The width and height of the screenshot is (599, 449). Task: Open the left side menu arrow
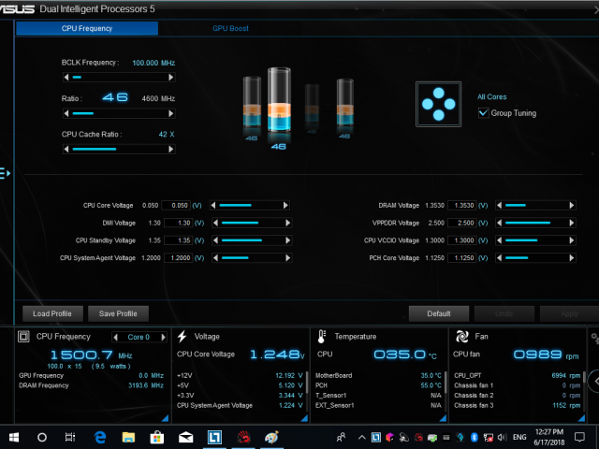[x=5, y=172]
